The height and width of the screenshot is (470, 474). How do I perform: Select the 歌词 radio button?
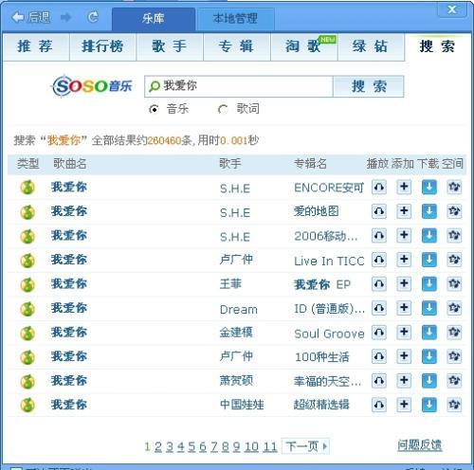(223, 109)
